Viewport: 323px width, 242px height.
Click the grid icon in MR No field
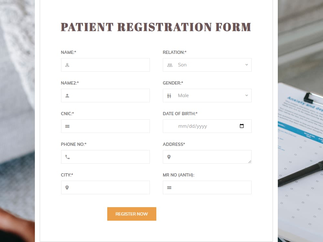pyautogui.click(x=169, y=188)
